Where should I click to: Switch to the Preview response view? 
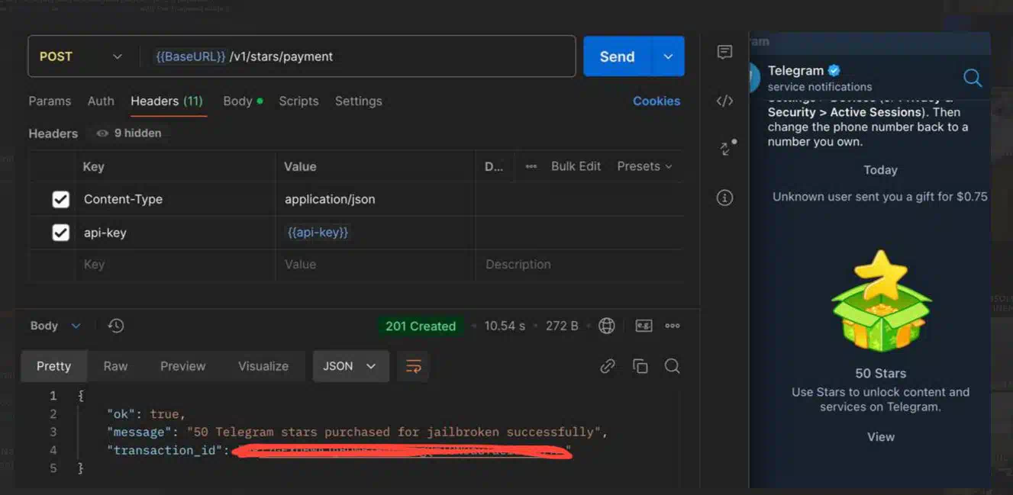(182, 366)
